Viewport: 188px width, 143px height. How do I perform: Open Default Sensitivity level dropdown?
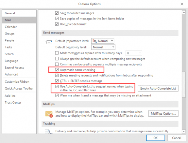(103, 47)
